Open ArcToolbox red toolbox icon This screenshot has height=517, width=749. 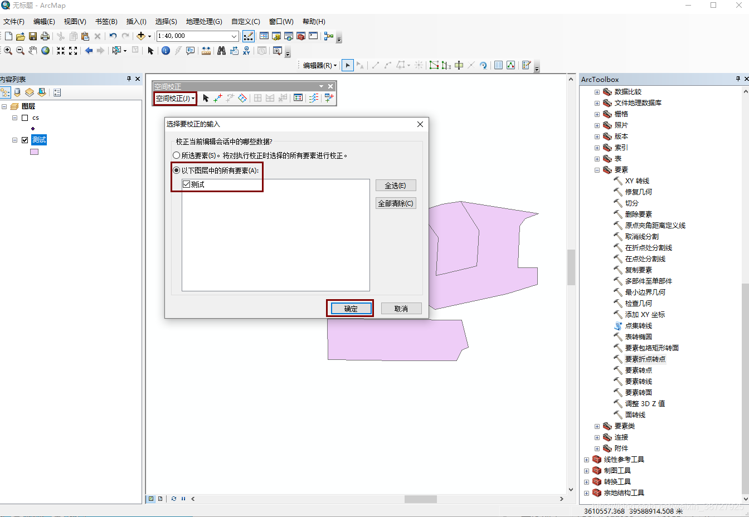click(x=301, y=36)
